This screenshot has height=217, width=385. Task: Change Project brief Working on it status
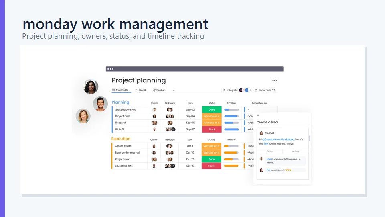[212, 116]
